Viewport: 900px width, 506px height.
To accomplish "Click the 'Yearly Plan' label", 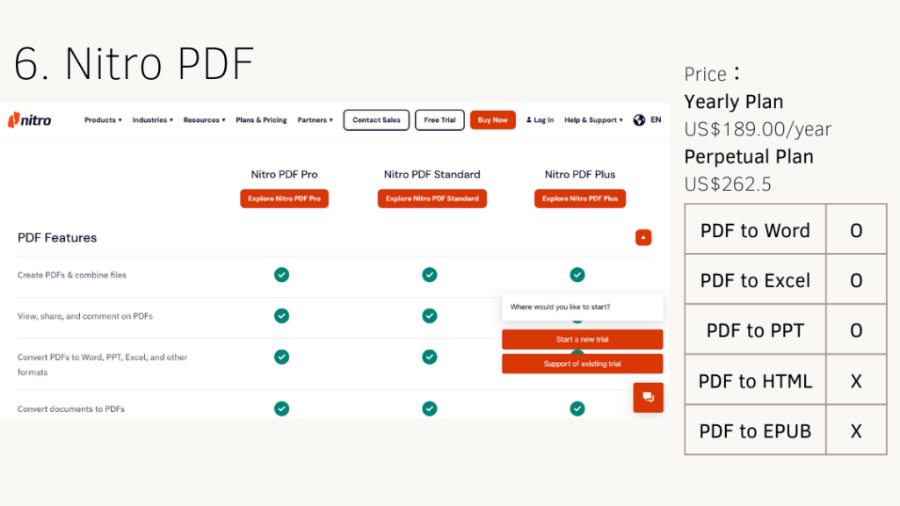I will [734, 102].
